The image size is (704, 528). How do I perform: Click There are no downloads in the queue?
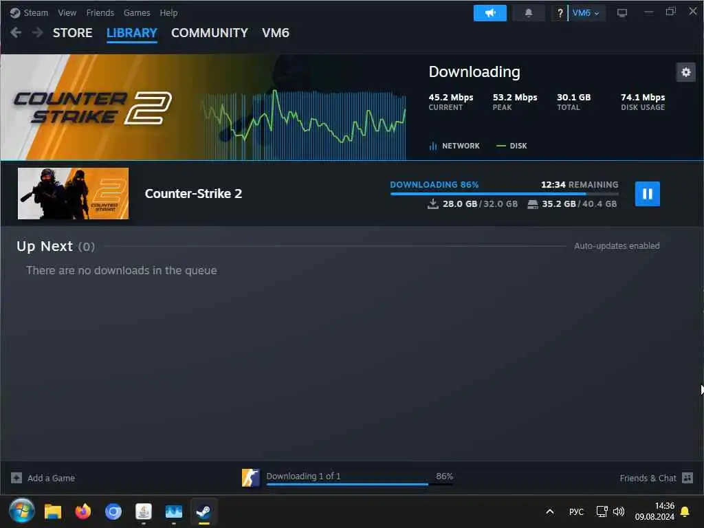pos(121,270)
